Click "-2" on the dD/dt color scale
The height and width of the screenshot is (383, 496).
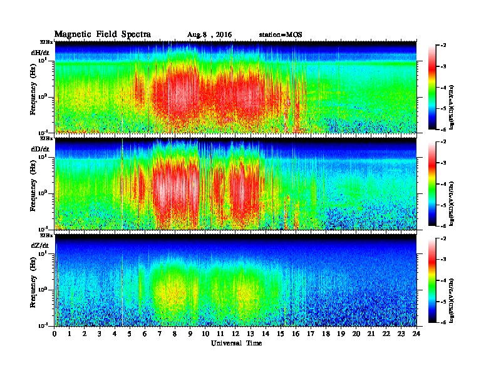coord(443,142)
